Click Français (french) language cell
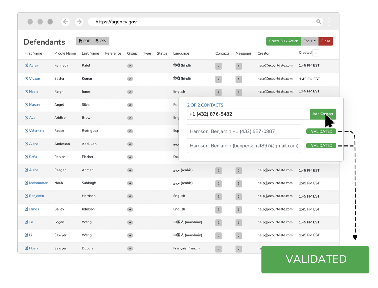Screen dimensions: 378x288 186,248
